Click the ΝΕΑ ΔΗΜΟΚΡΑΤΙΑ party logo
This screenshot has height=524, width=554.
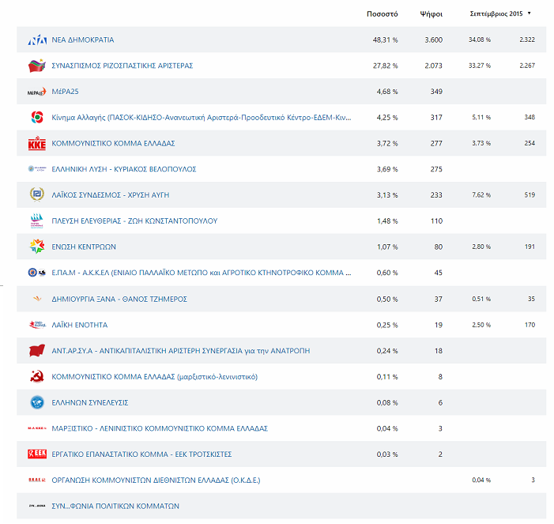point(37,40)
